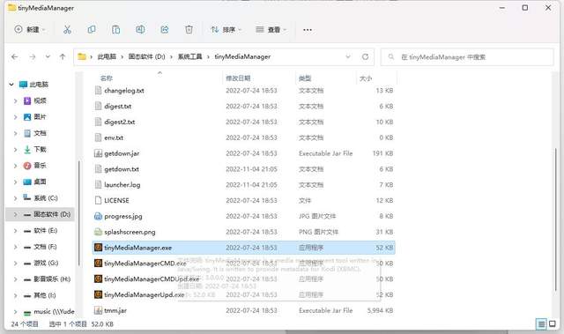Collapse the 此电脑 tree node
Image resolution: width=564 pixels, height=334 pixels.
tap(11, 85)
